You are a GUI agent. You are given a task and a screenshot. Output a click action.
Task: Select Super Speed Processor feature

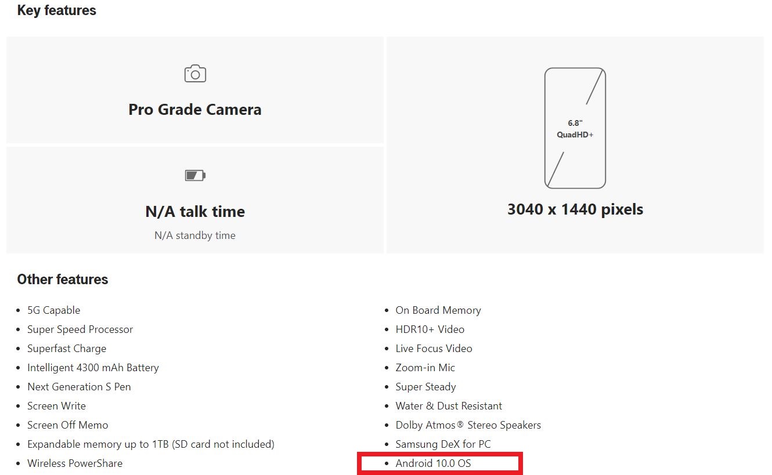[80, 329]
